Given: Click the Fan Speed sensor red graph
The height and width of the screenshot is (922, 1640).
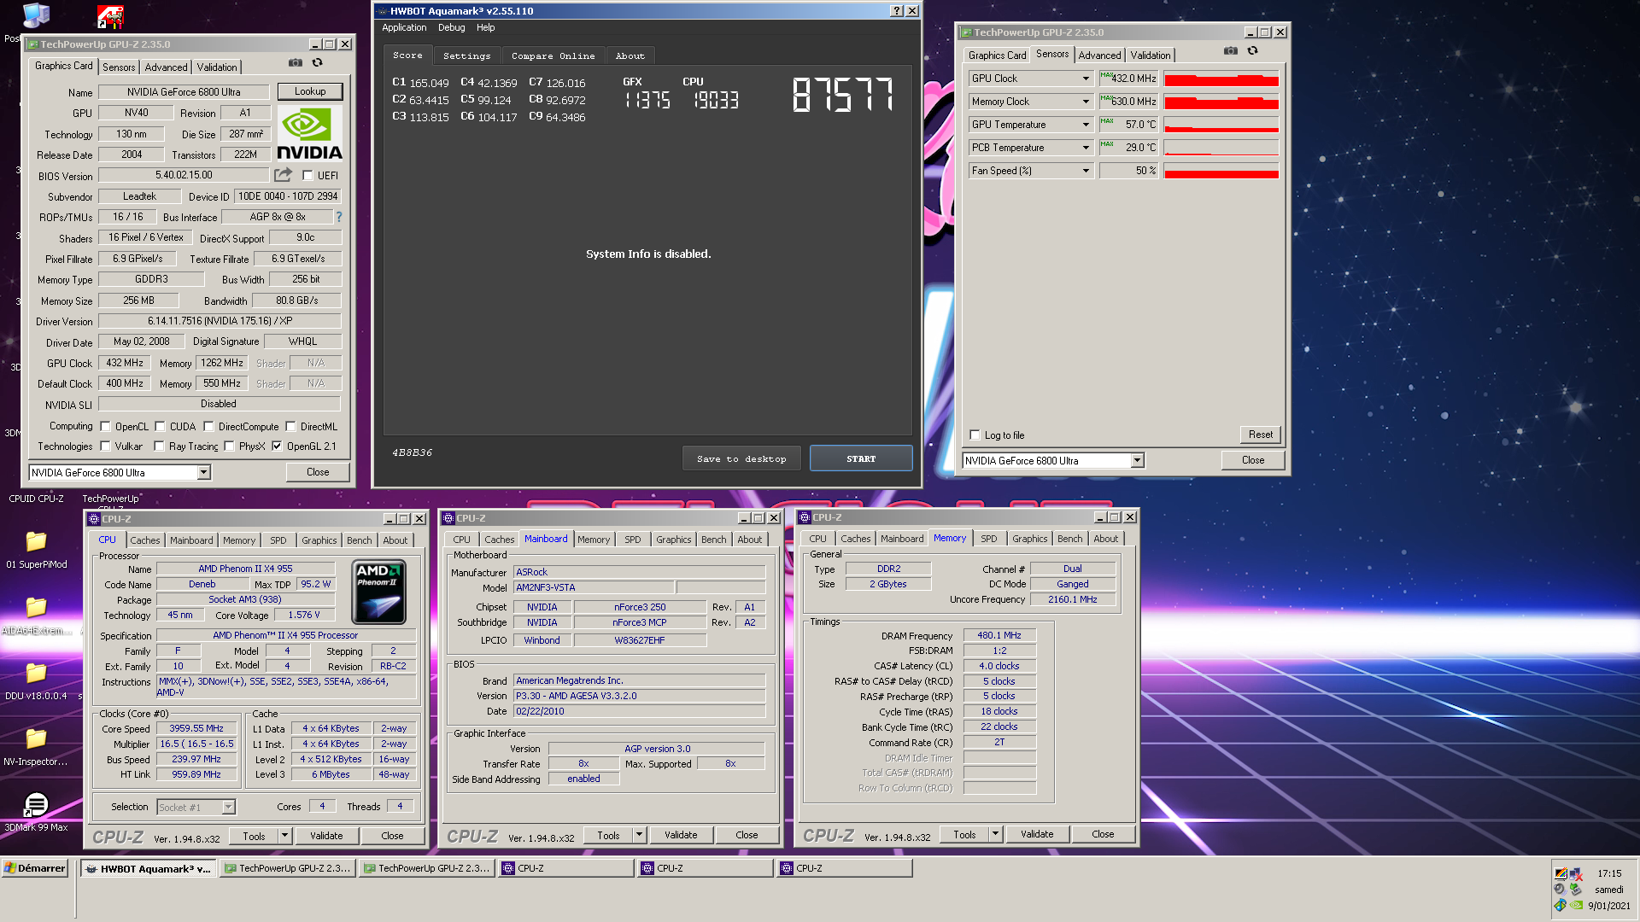Looking at the screenshot, I should pos(1221,171).
